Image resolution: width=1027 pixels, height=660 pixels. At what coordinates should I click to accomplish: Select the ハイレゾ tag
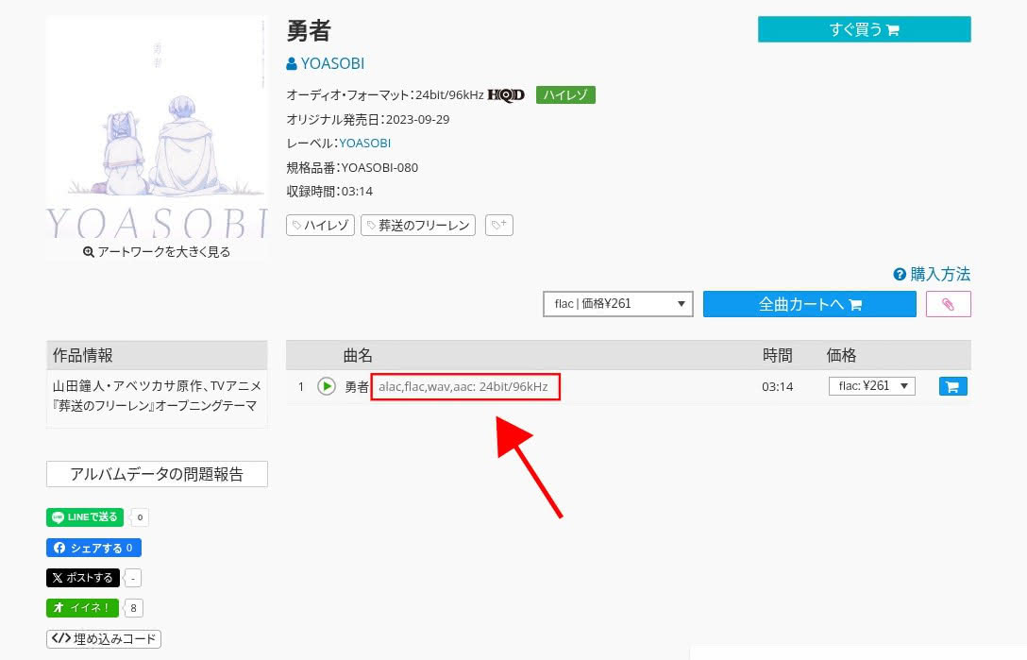[x=321, y=226]
